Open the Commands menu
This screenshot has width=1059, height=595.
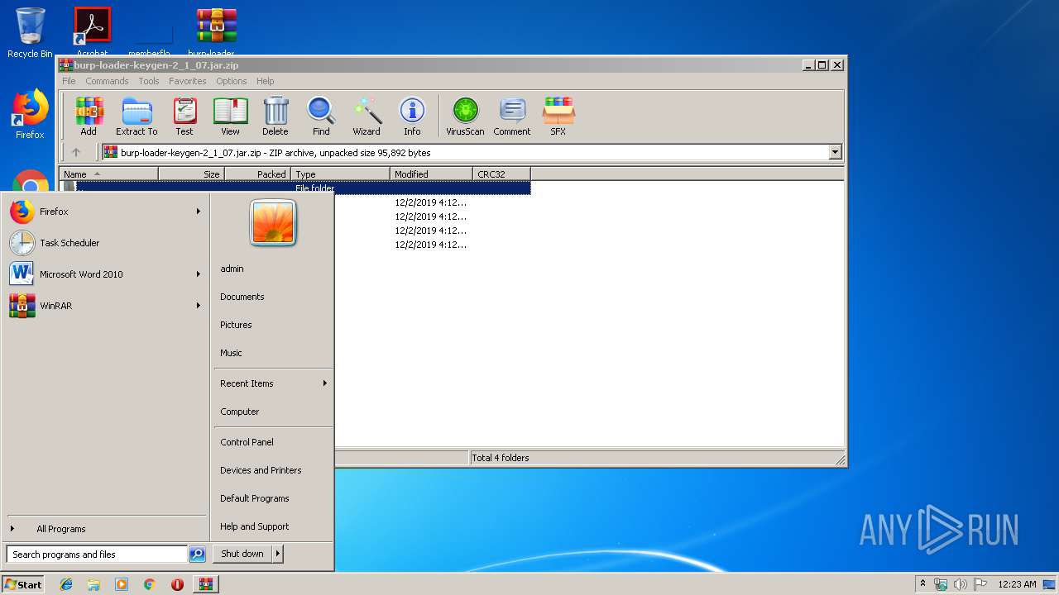click(107, 81)
